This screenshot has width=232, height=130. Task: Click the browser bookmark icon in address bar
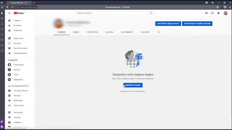pos(217,7)
